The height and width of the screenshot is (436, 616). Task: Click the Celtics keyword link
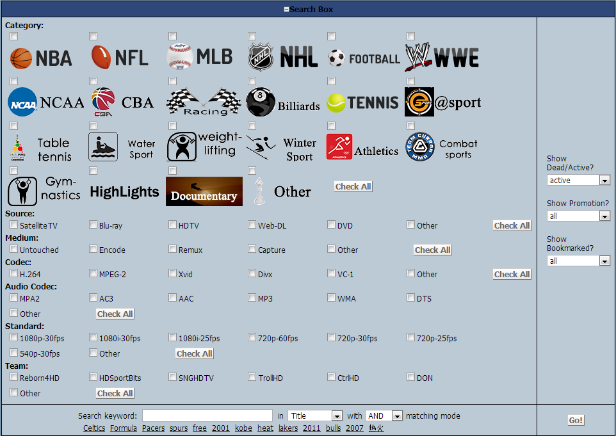[x=94, y=428]
